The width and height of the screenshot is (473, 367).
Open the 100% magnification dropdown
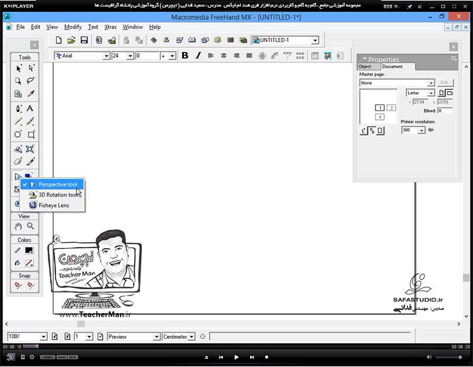pos(43,336)
